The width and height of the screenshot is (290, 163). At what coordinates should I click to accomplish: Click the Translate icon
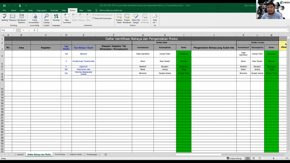pyautogui.click(x=56, y=17)
